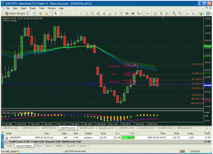
Task: Select the Text (A) drawing tool
Action: click(x=116, y=13)
